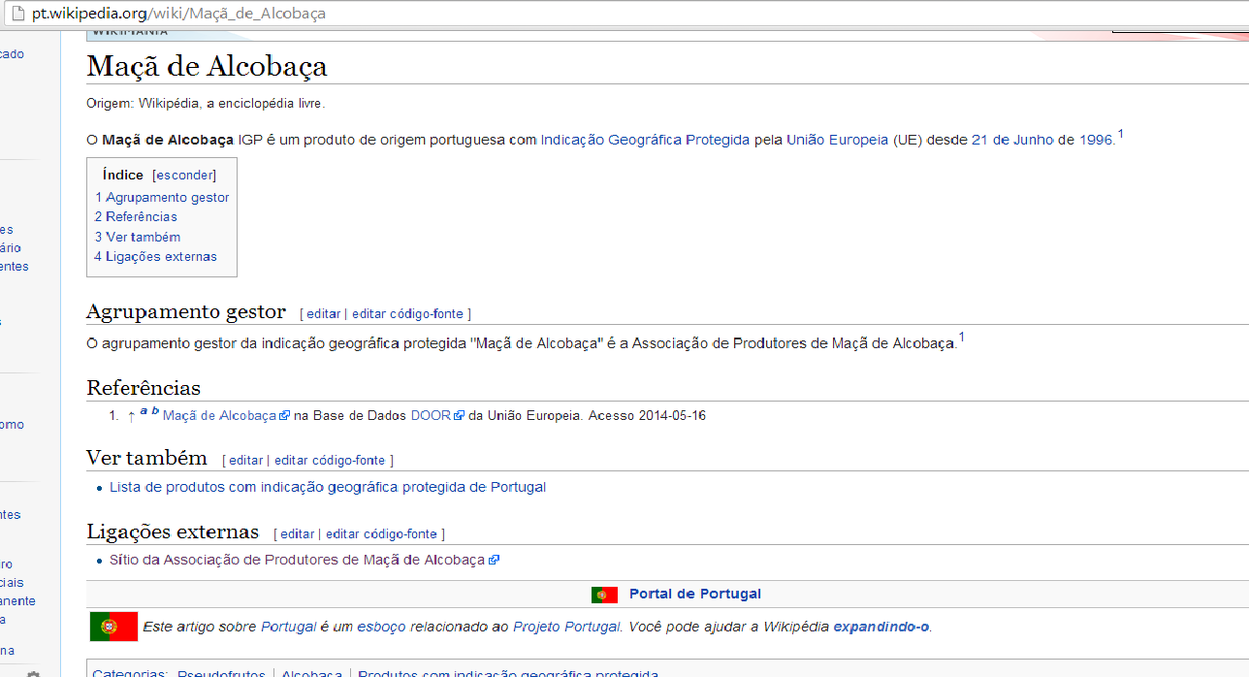The image size is (1249, 677).
Task: Click editar código-fonte next to Ligações externas
Action: click(x=381, y=534)
